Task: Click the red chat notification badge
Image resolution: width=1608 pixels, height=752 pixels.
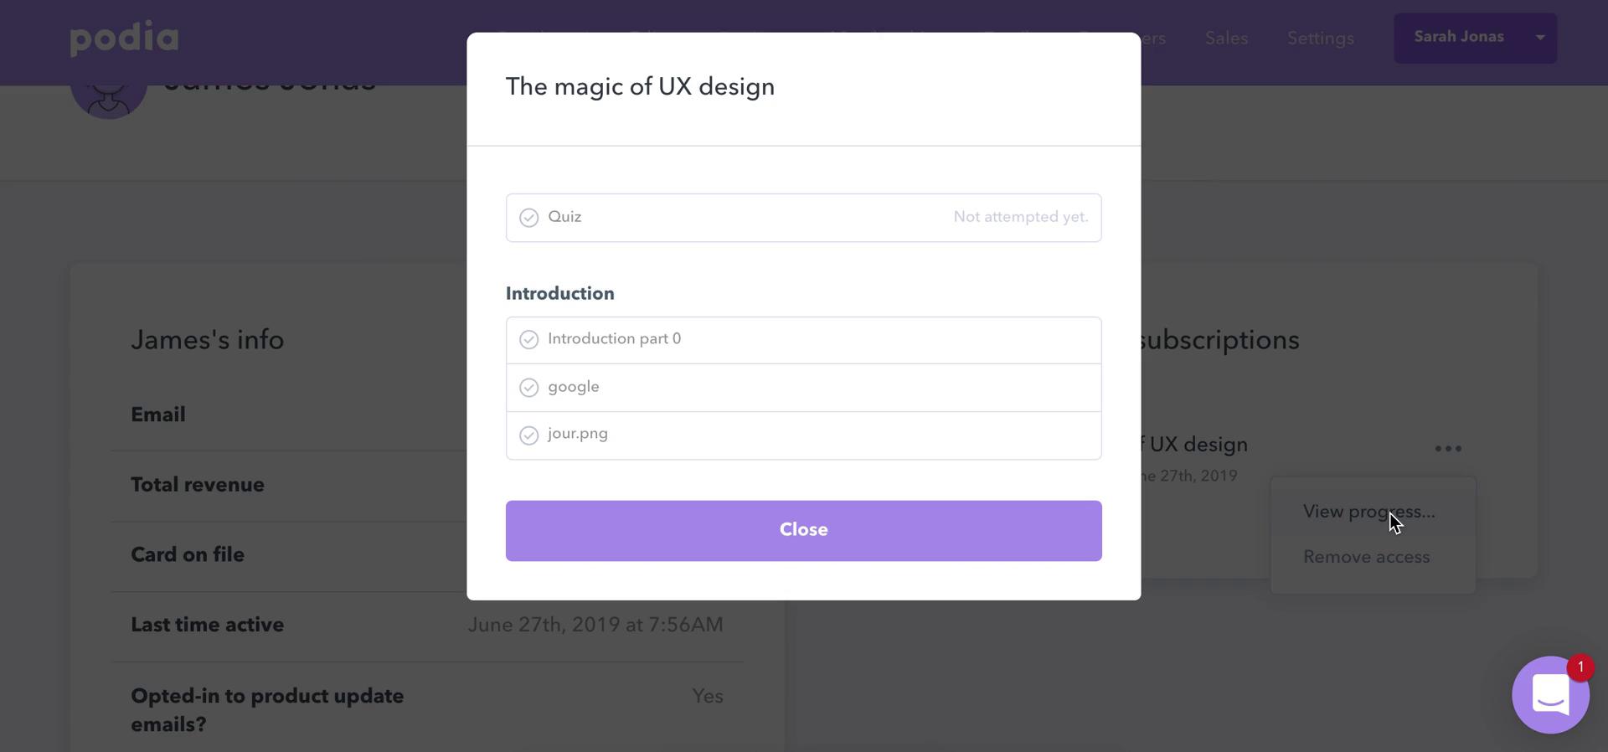Action: 1580,667
